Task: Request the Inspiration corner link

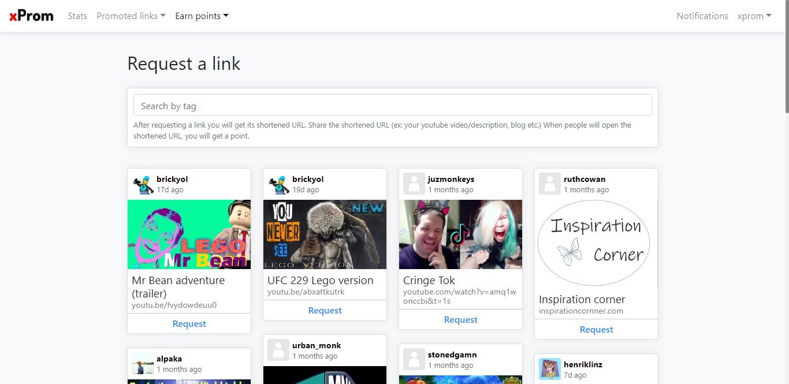Action: (x=597, y=330)
